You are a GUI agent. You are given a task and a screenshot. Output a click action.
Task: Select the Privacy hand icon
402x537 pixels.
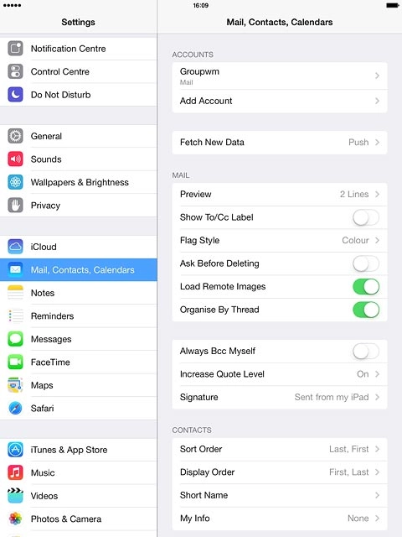(15, 205)
